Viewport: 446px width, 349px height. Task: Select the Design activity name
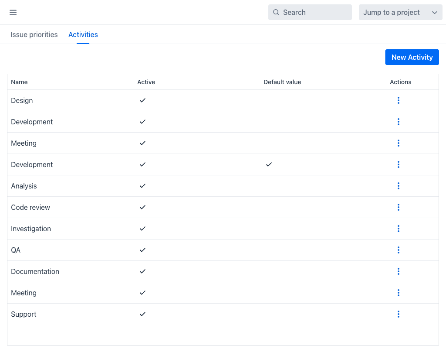22,101
